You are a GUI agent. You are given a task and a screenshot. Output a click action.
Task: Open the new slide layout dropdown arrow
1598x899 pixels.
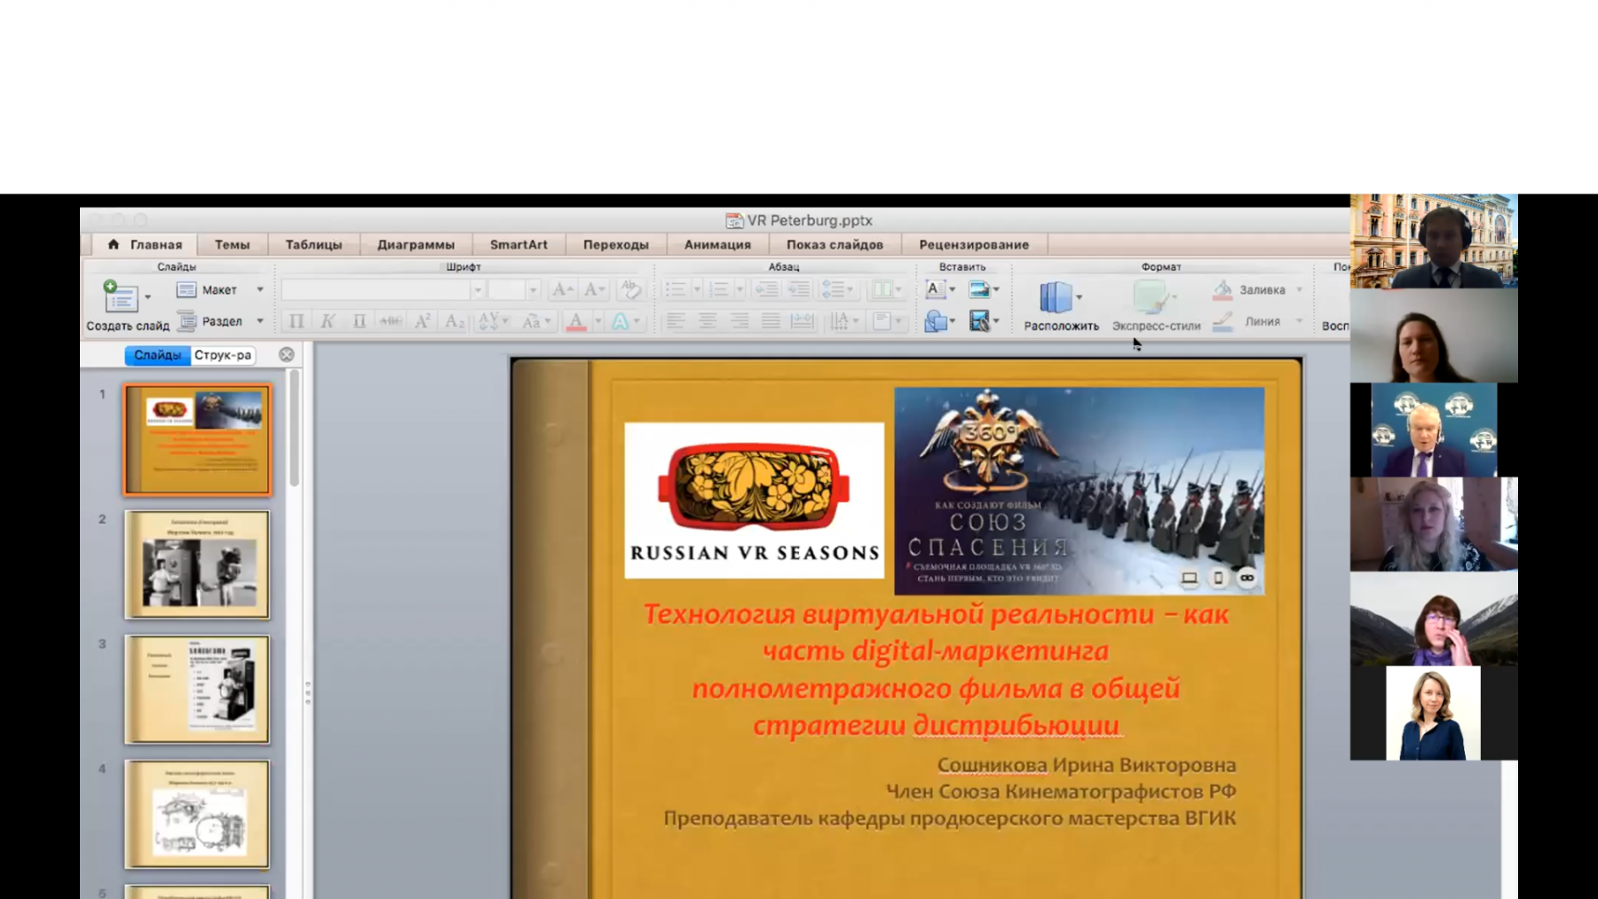tap(148, 297)
